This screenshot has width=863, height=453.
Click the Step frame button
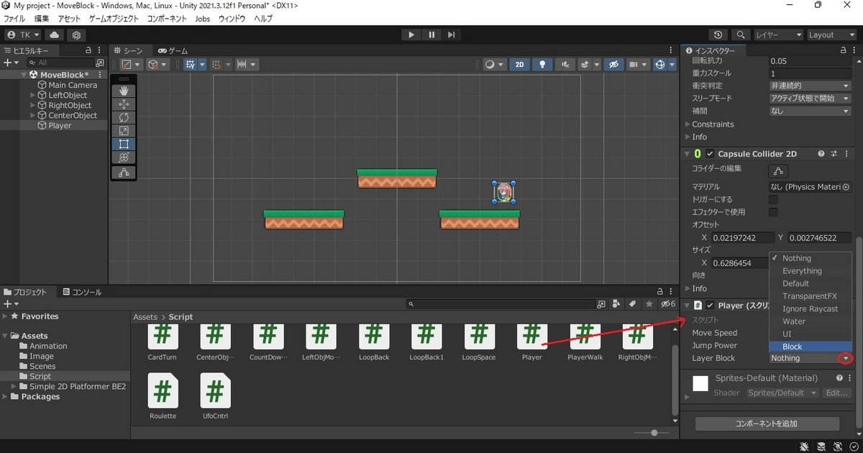pyautogui.click(x=451, y=35)
